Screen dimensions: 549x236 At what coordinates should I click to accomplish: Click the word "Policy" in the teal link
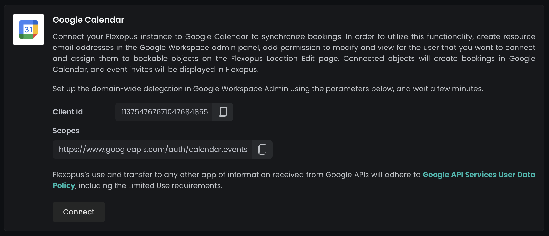[64, 186]
